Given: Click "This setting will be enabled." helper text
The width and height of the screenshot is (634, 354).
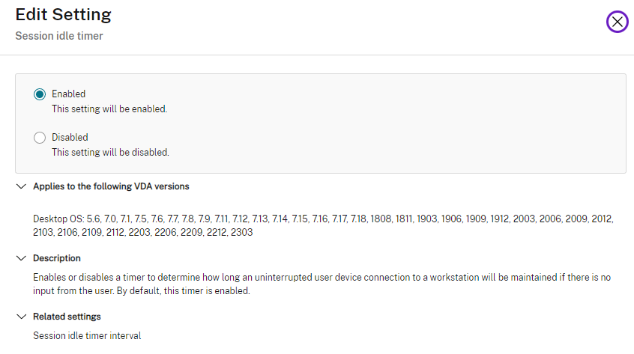Looking at the screenshot, I should (109, 109).
